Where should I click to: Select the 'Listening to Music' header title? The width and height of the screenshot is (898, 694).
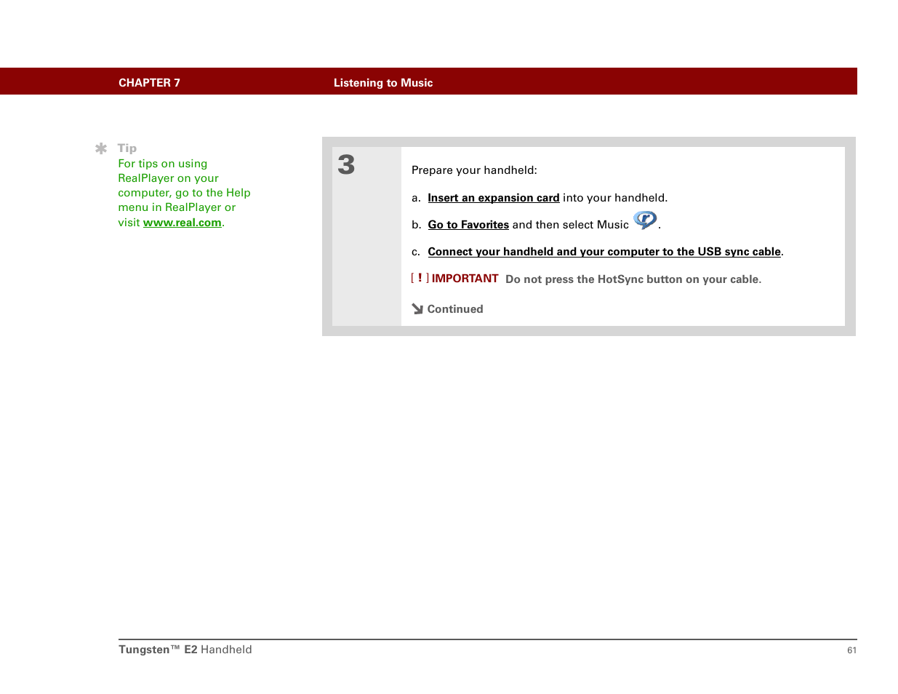point(383,83)
